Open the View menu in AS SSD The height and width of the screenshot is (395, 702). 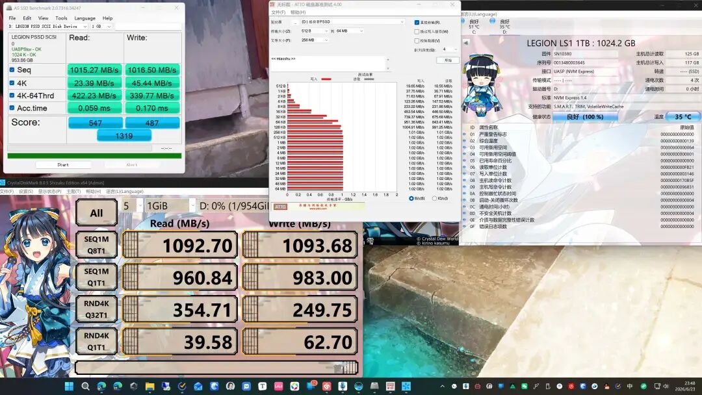point(44,18)
